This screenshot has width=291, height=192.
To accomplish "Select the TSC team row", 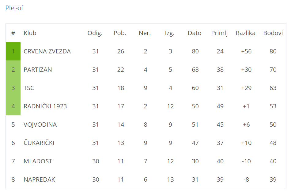I will (146, 88).
